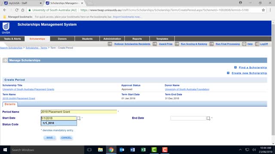Reload the page in Chrome
Image resolution: width=275 pixels, height=154 pixels.
tap(17, 10)
